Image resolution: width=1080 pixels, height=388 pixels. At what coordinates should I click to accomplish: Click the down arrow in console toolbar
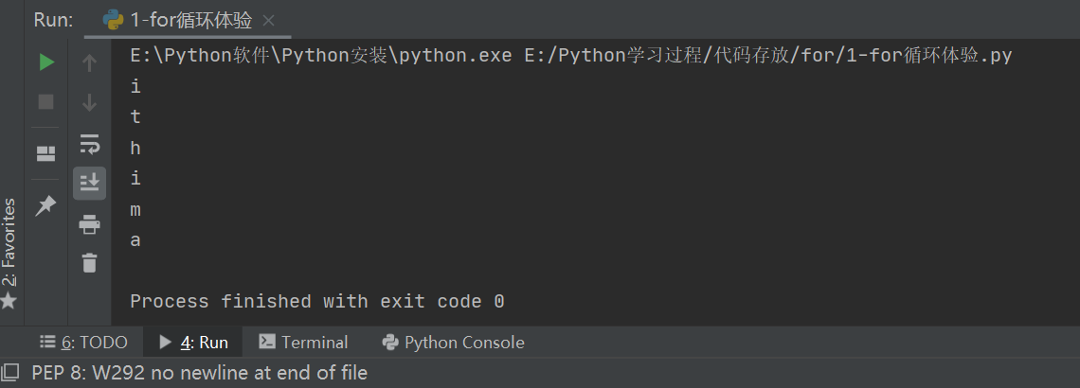[x=90, y=102]
